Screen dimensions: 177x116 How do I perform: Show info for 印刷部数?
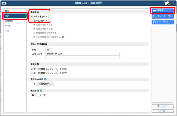[41, 91]
